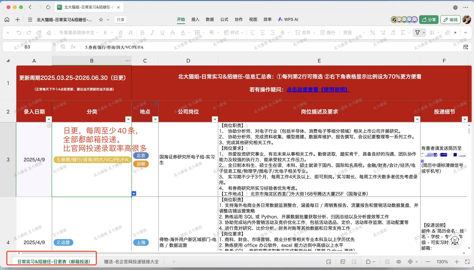This screenshot has width=474, height=270.
Task: Undo the last action
Action: click(19, 32)
